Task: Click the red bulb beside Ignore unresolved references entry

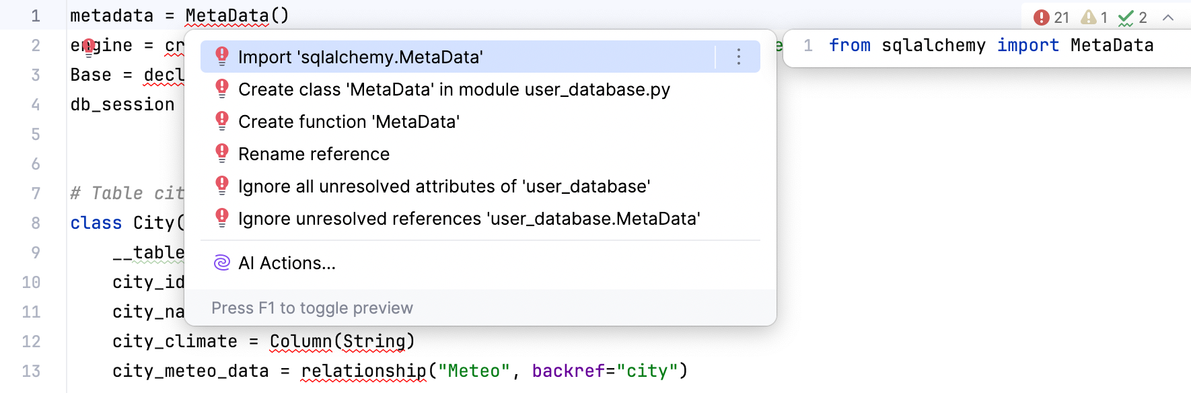Action: pyautogui.click(x=221, y=218)
